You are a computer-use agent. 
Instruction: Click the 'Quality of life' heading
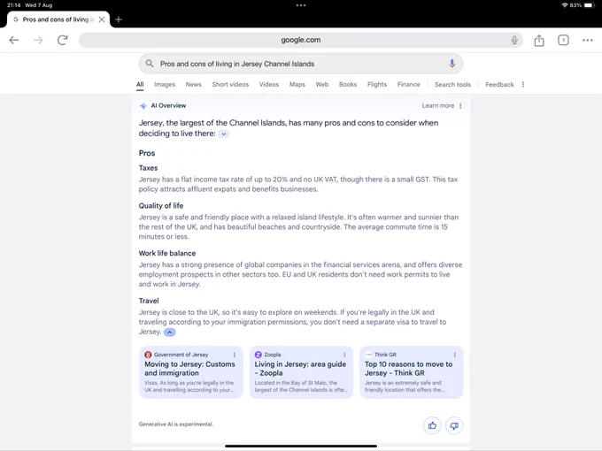(161, 205)
